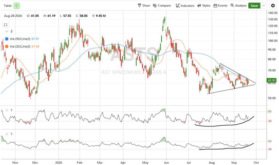
Task: Click the ma 20 value 67.04
Action: [35, 46]
